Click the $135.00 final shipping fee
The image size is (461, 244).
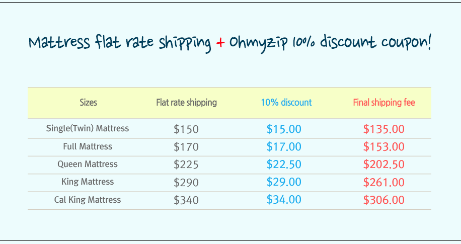(x=384, y=129)
